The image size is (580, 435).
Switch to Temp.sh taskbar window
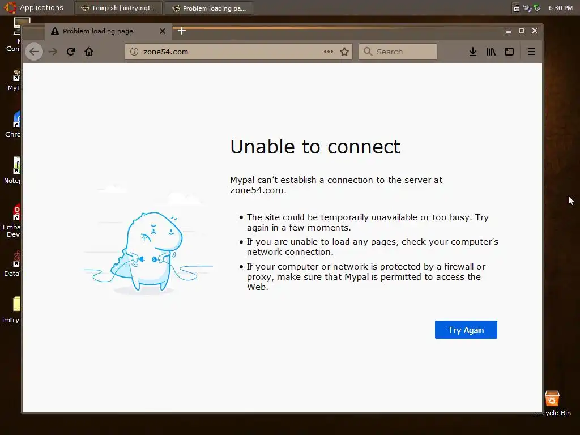click(x=118, y=8)
